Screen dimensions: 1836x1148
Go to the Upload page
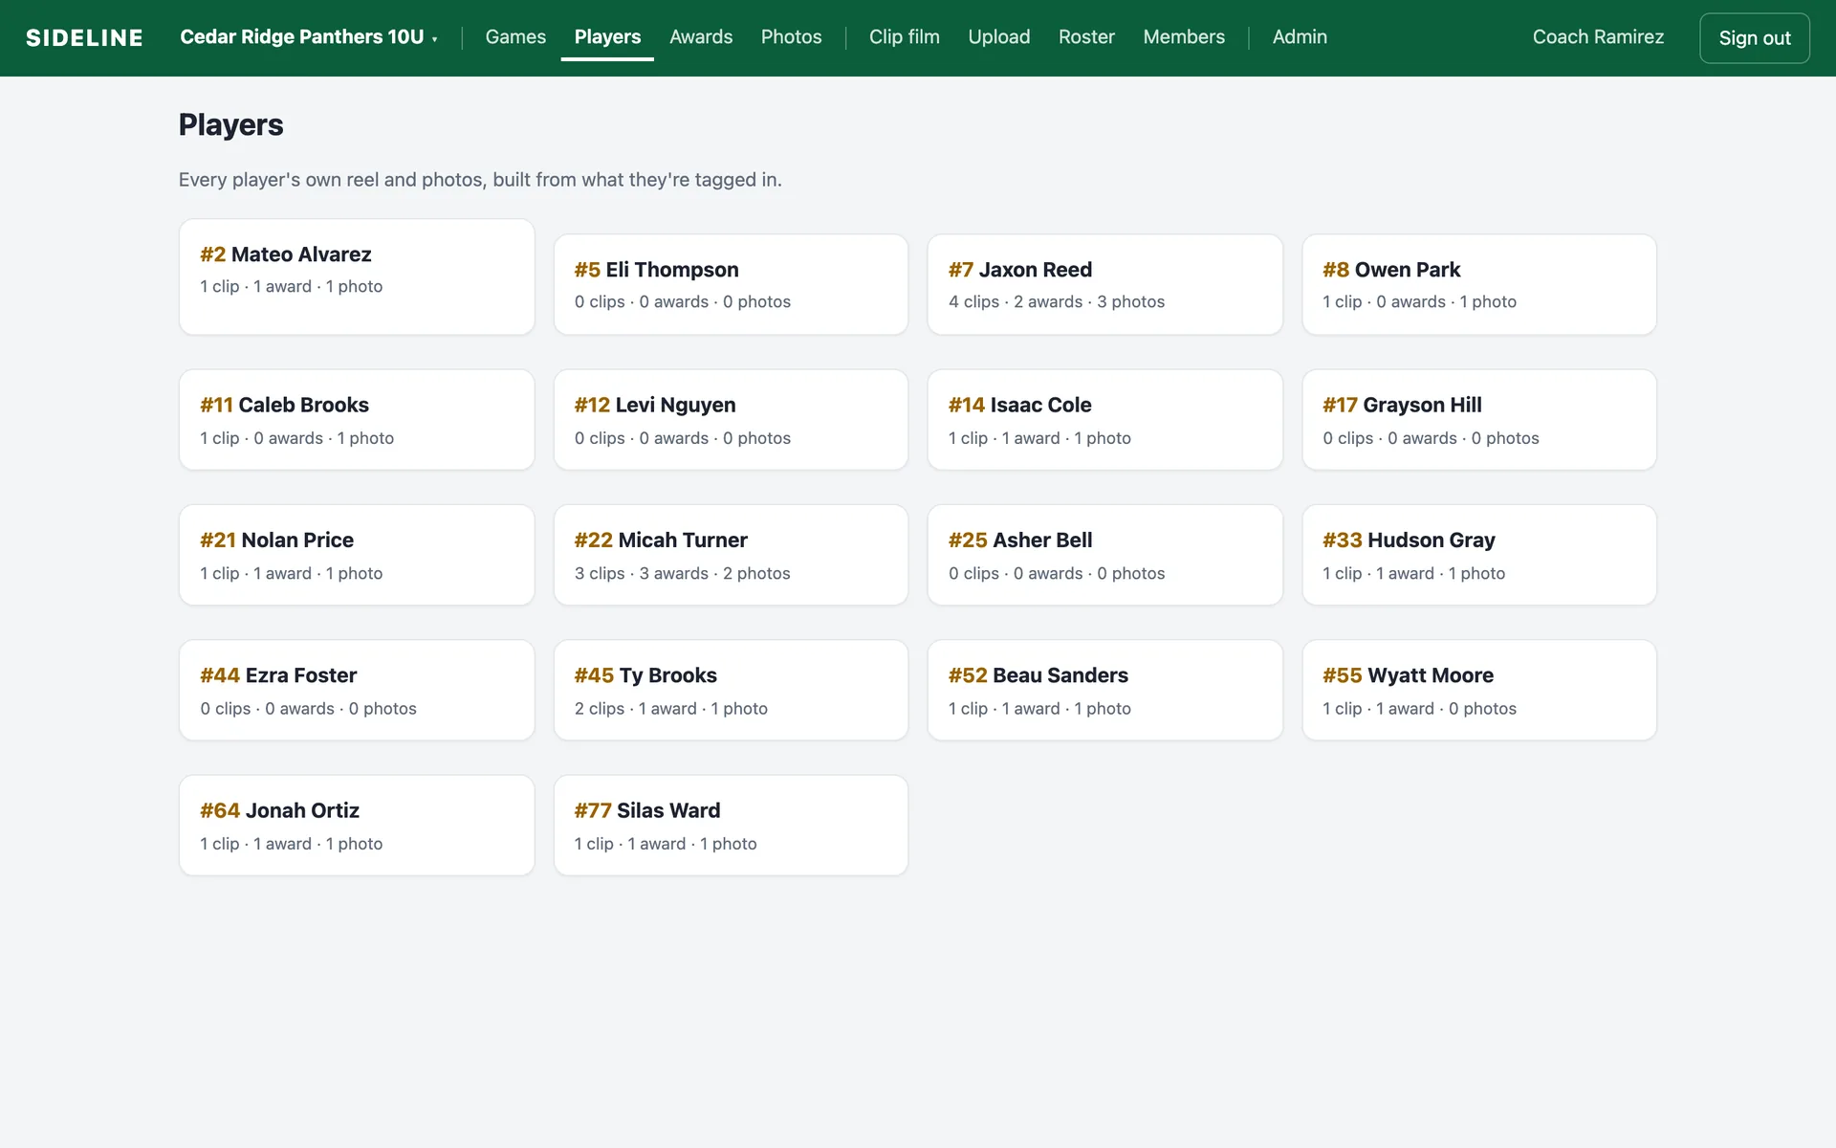pos(998,37)
